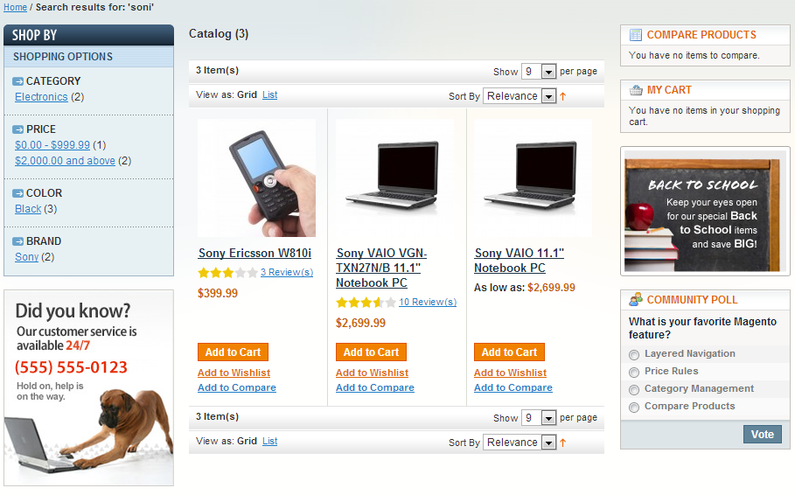
Task: Go to Home breadcrumb link
Action: 15,7
